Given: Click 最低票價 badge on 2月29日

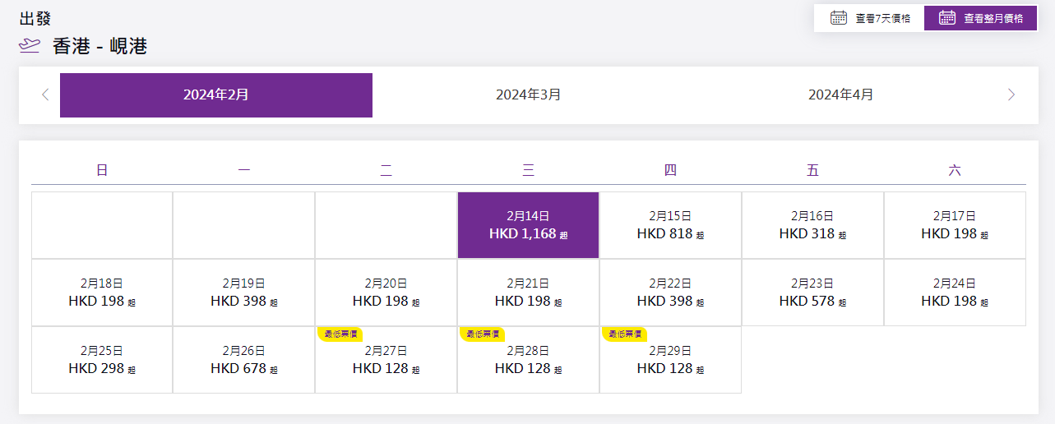Looking at the screenshot, I should click(x=624, y=334).
